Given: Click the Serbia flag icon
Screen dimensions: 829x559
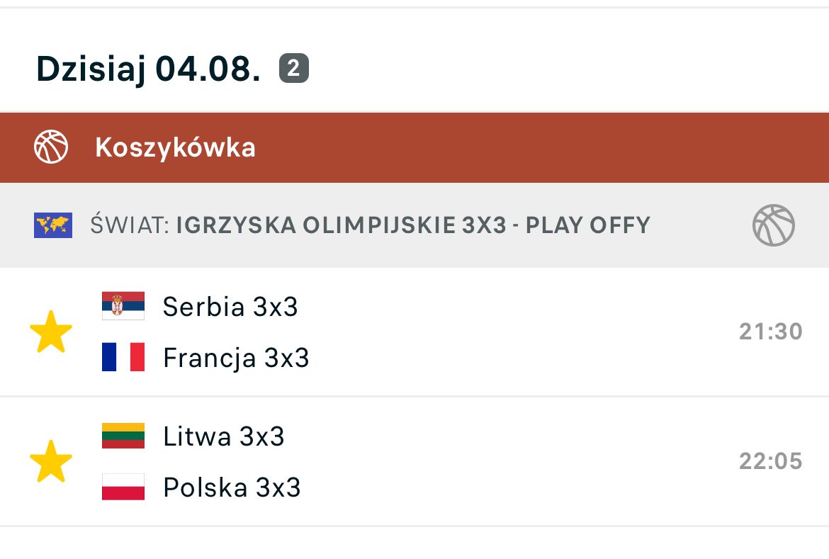Looking at the screenshot, I should pos(123,306).
